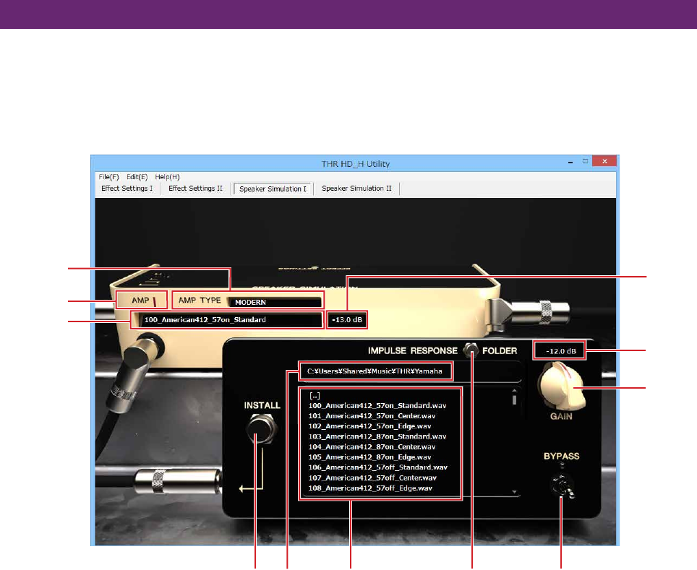Screen dimensions: 697x570
Task: Maximize the THR HD_H Utility window
Action: coord(586,161)
